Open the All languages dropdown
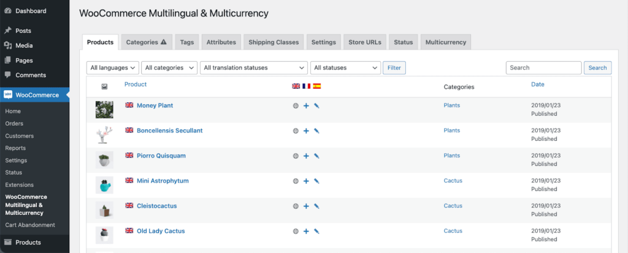The height and width of the screenshot is (253, 628). 113,67
